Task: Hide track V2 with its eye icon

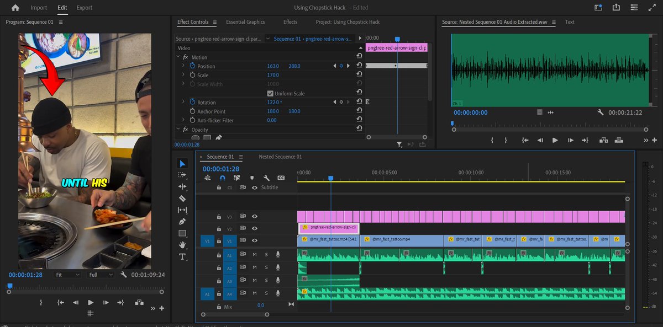Action: pyautogui.click(x=255, y=229)
